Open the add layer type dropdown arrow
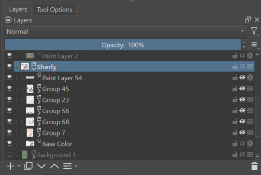 click(19, 166)
